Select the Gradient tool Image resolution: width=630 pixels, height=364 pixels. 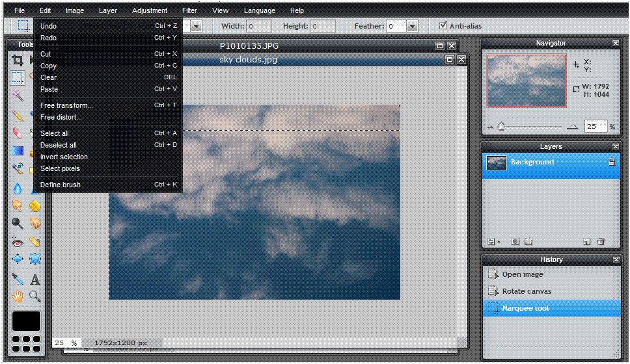(x=18, y=151)
